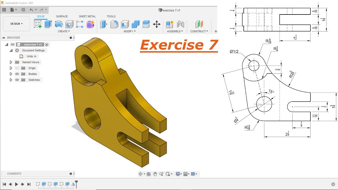Click the Offset Plane construct icon
Screen dimensions: 338x190
(199, 24)
